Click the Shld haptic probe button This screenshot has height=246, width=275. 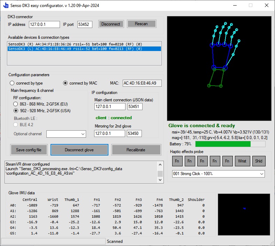(x=259, y=161)
